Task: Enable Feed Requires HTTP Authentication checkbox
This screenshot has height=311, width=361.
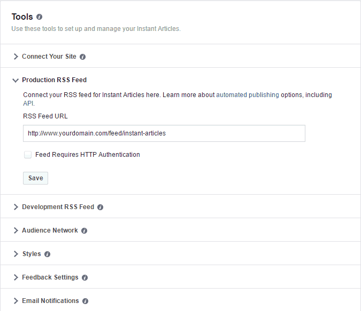Action: click(x=28, y=155)
